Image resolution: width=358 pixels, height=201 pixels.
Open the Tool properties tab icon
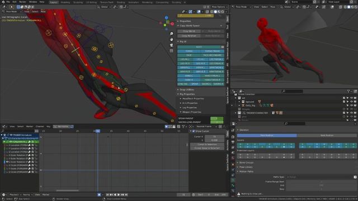click(233, 131)
